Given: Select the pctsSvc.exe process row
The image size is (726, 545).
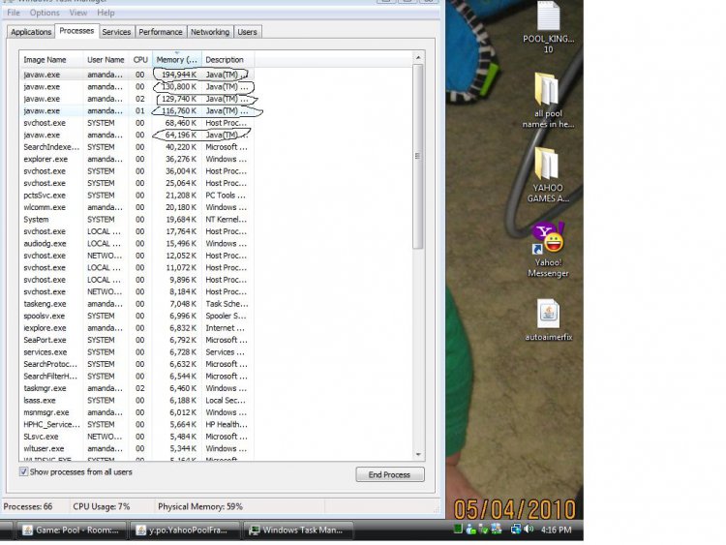Looking at the screenshot, I should click(137, 195).
